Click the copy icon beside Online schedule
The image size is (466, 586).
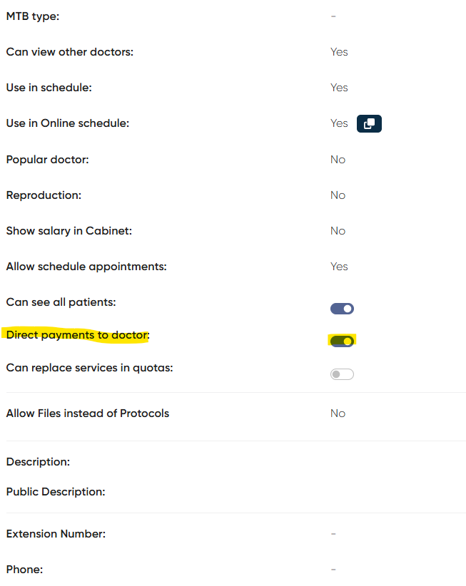point(369,123)
